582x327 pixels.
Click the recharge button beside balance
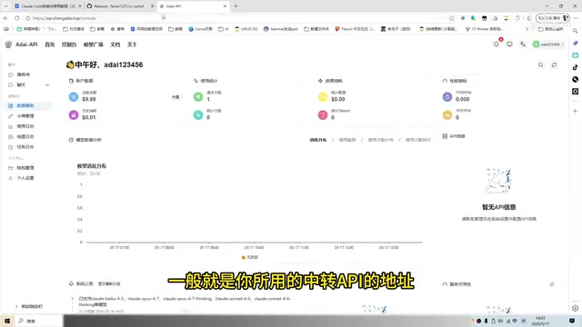[176, 97]
